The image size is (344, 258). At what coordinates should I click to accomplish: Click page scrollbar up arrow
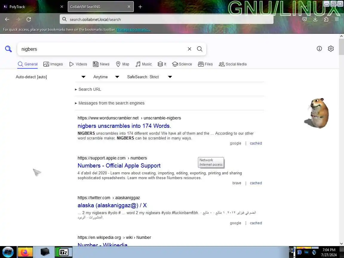(x=341, y=36)
